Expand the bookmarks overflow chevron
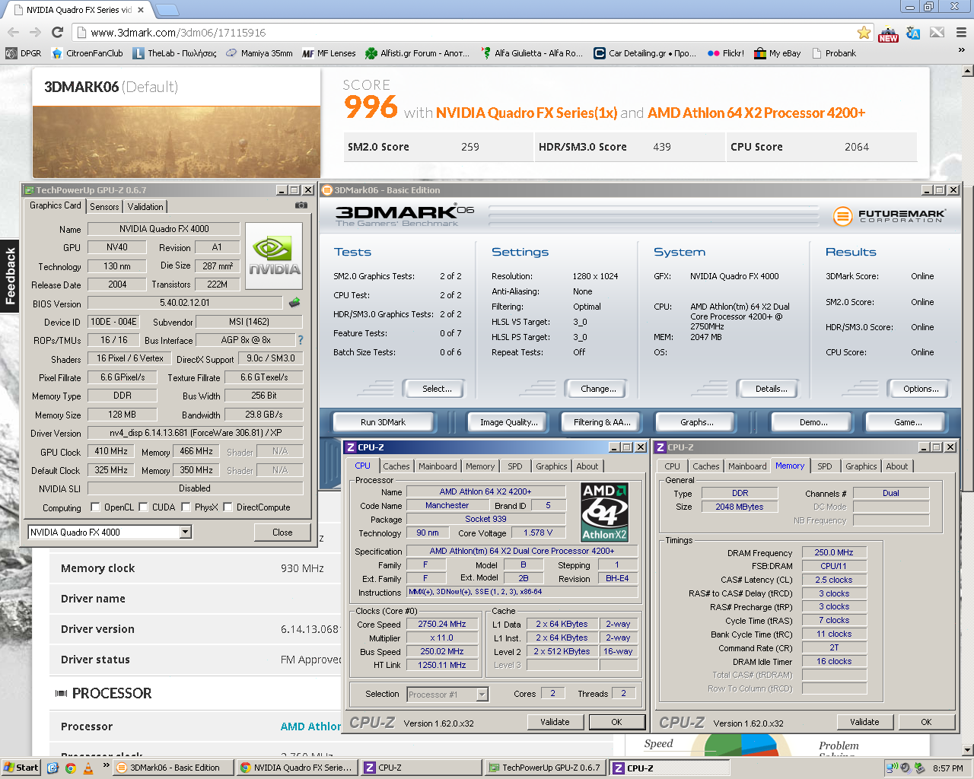974x779 pixels. click(x=961, y=52)
